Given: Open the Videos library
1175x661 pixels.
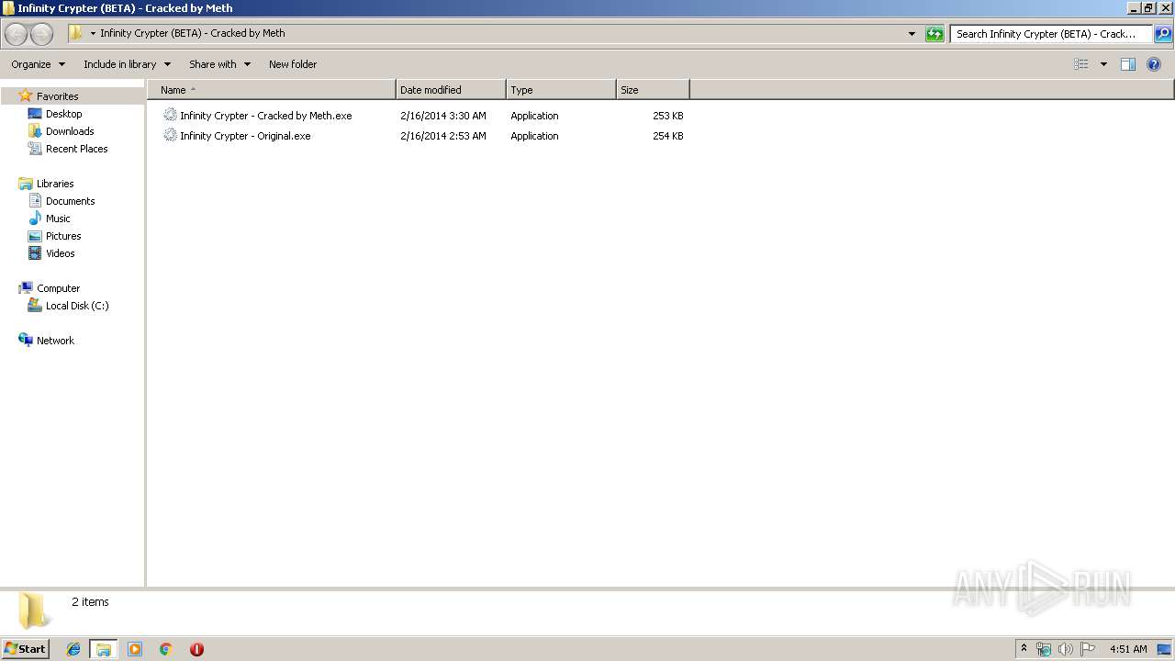Looking at the screenshot, I should [x=60, y=253].
